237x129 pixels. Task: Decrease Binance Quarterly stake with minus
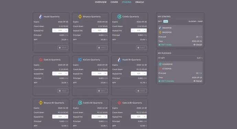(94, 30)
